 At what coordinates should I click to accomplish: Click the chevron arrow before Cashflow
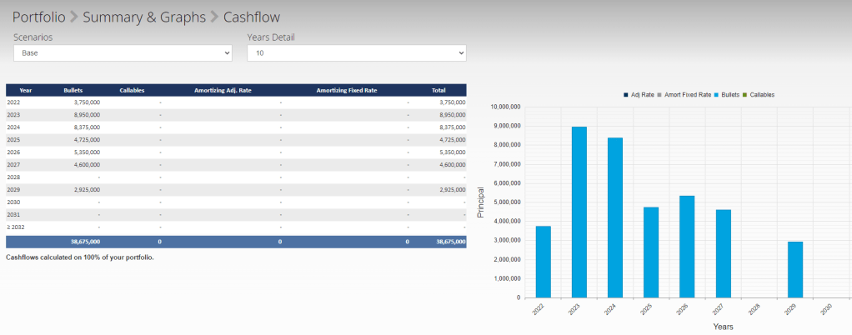[214, 17]
